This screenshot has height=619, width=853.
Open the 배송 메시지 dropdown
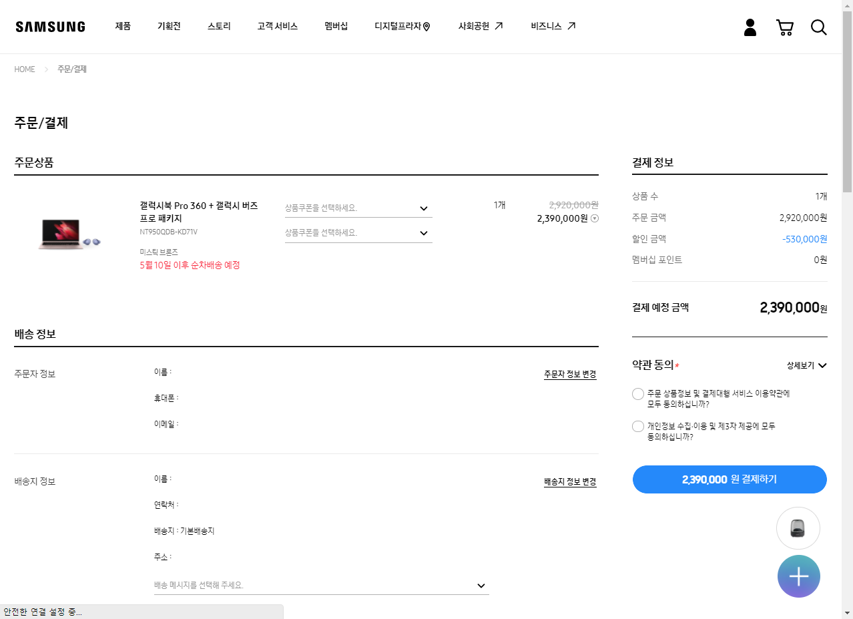pyautogui.click(x=321, y=586)
